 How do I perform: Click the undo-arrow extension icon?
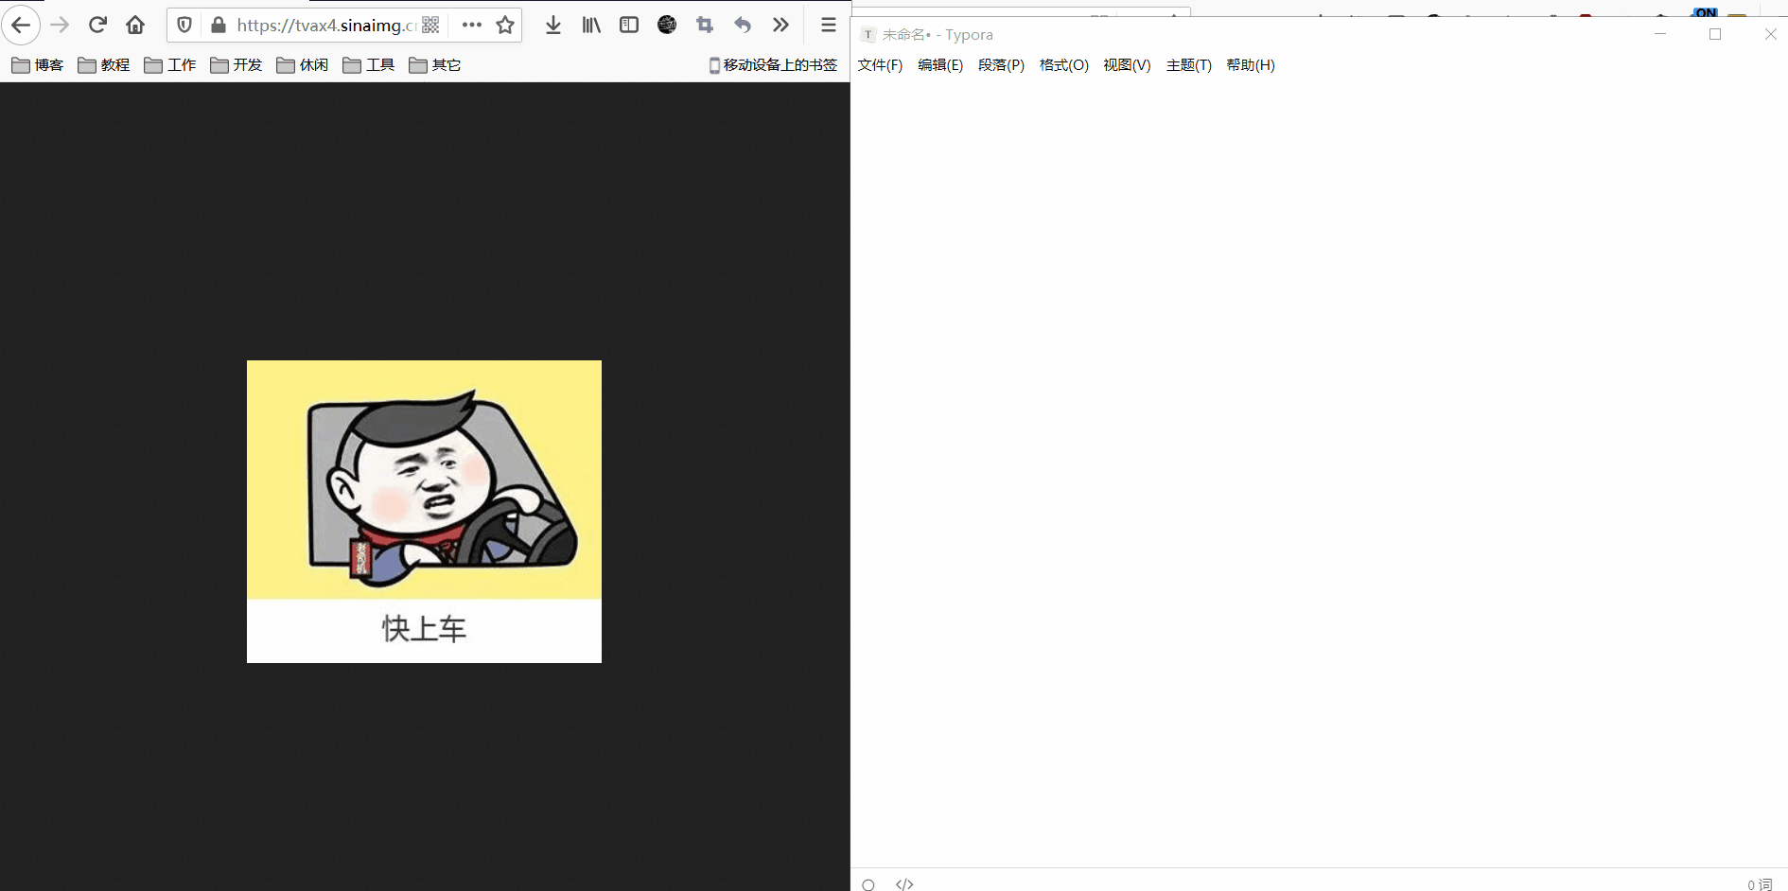point(744,25)
